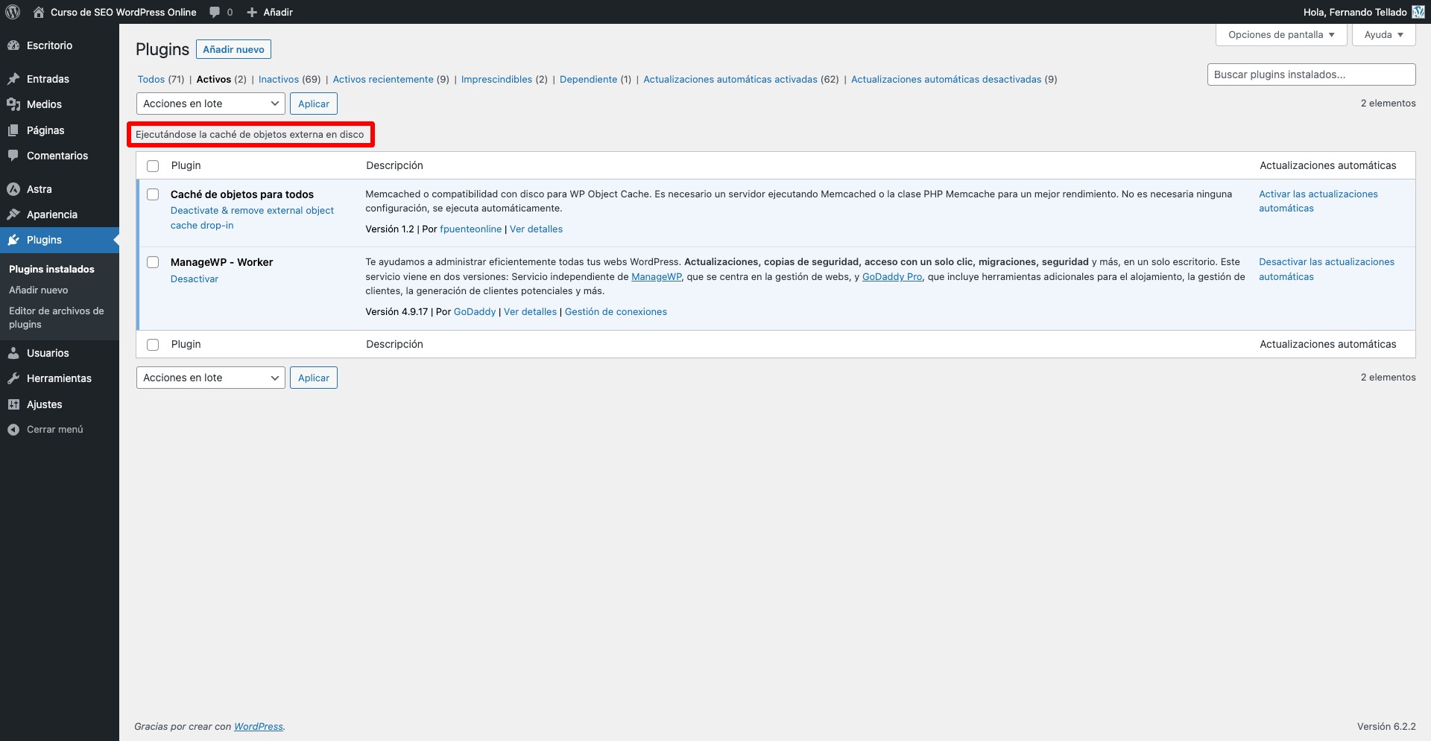Image resolution: width=1431 pixels, height=741 pixels.
Task: Open the Ajustes sliders icon
Action: (x=13, y=404)
